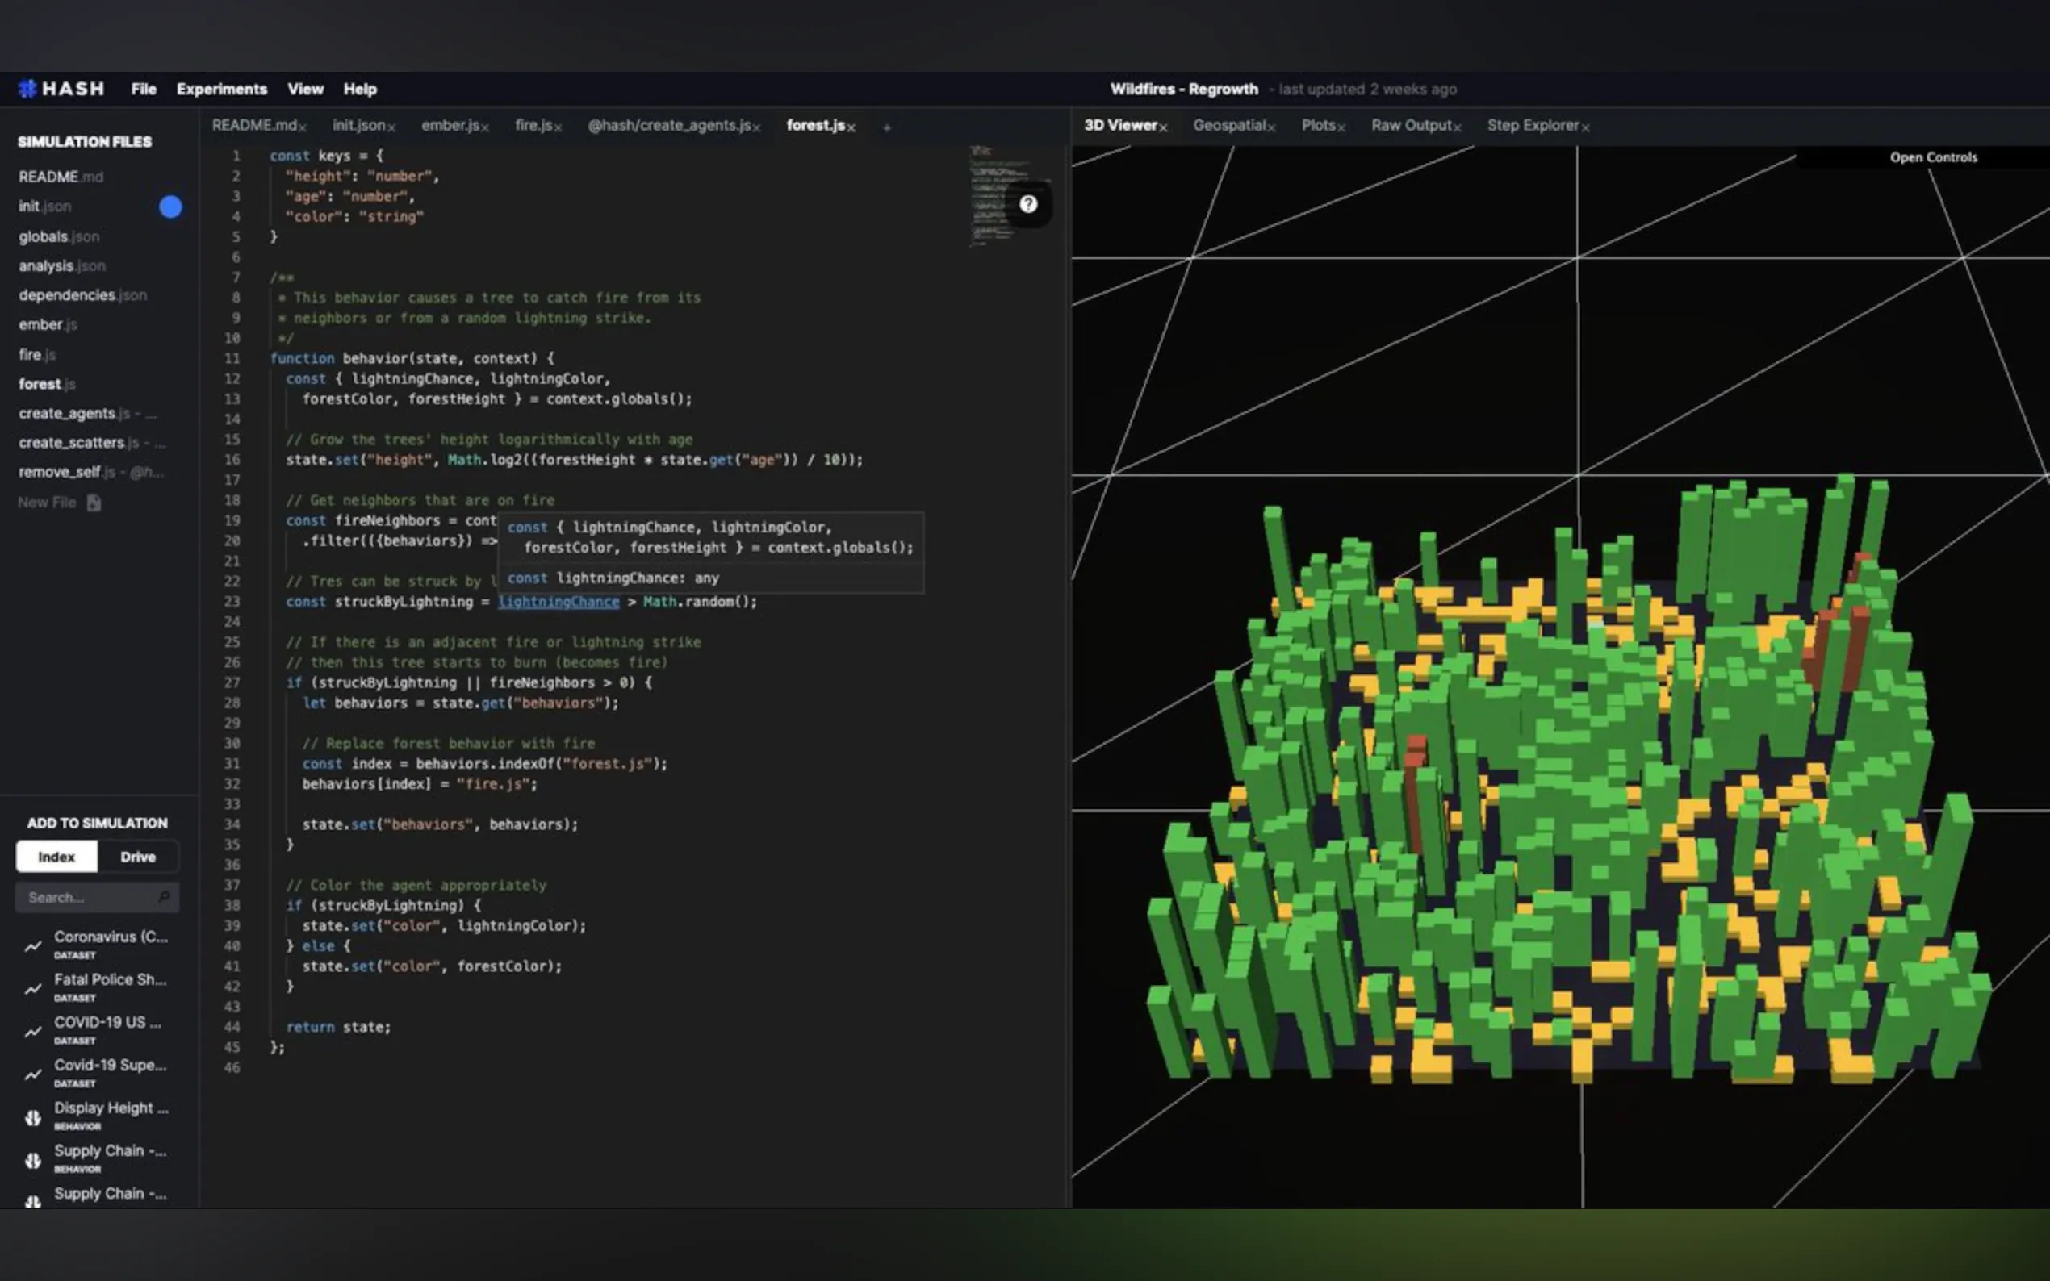Viewport: 2050px width, 1281px height.
Task: Close the forest.js editor tab
Action: point(851,128)
